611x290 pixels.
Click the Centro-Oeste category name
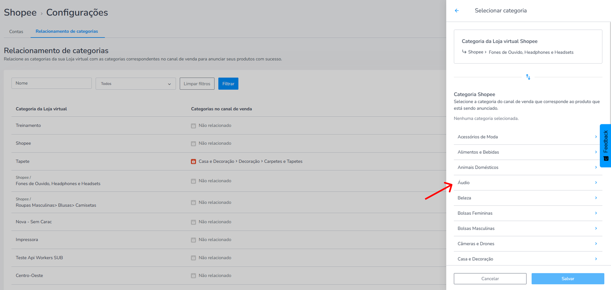coord(29,275)
